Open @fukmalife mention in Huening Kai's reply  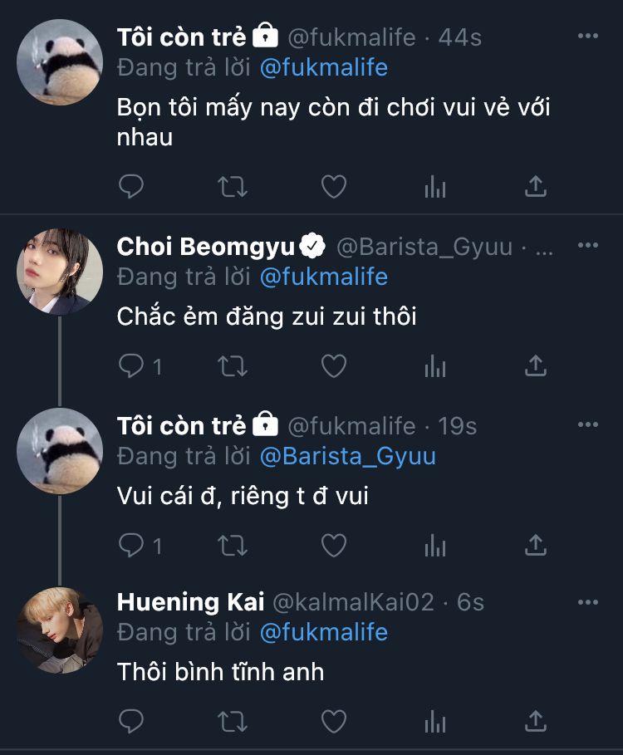coord(324,632)
